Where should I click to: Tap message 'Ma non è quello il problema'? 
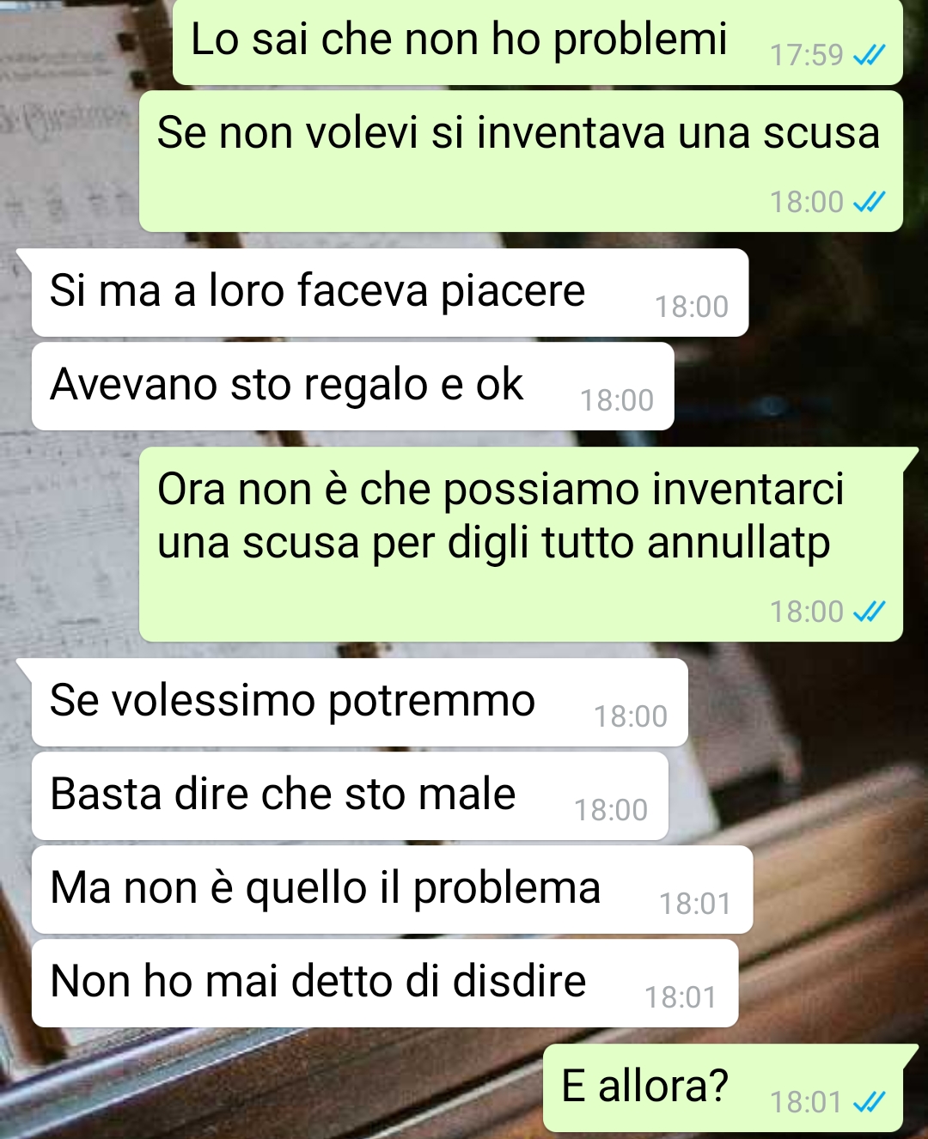pyautogui.click(x=392, y=890)
